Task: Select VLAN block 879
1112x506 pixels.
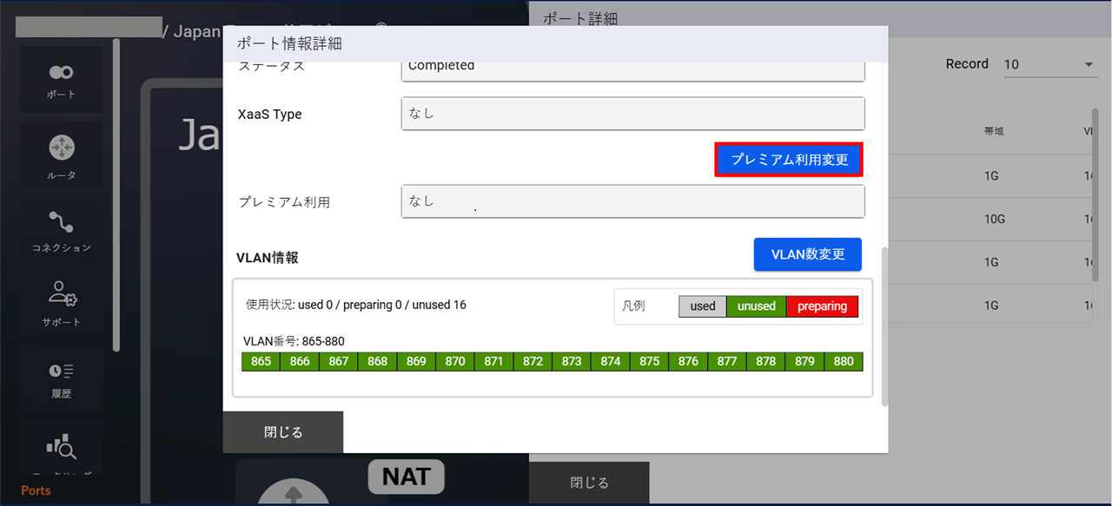Action: coord(804,361)
